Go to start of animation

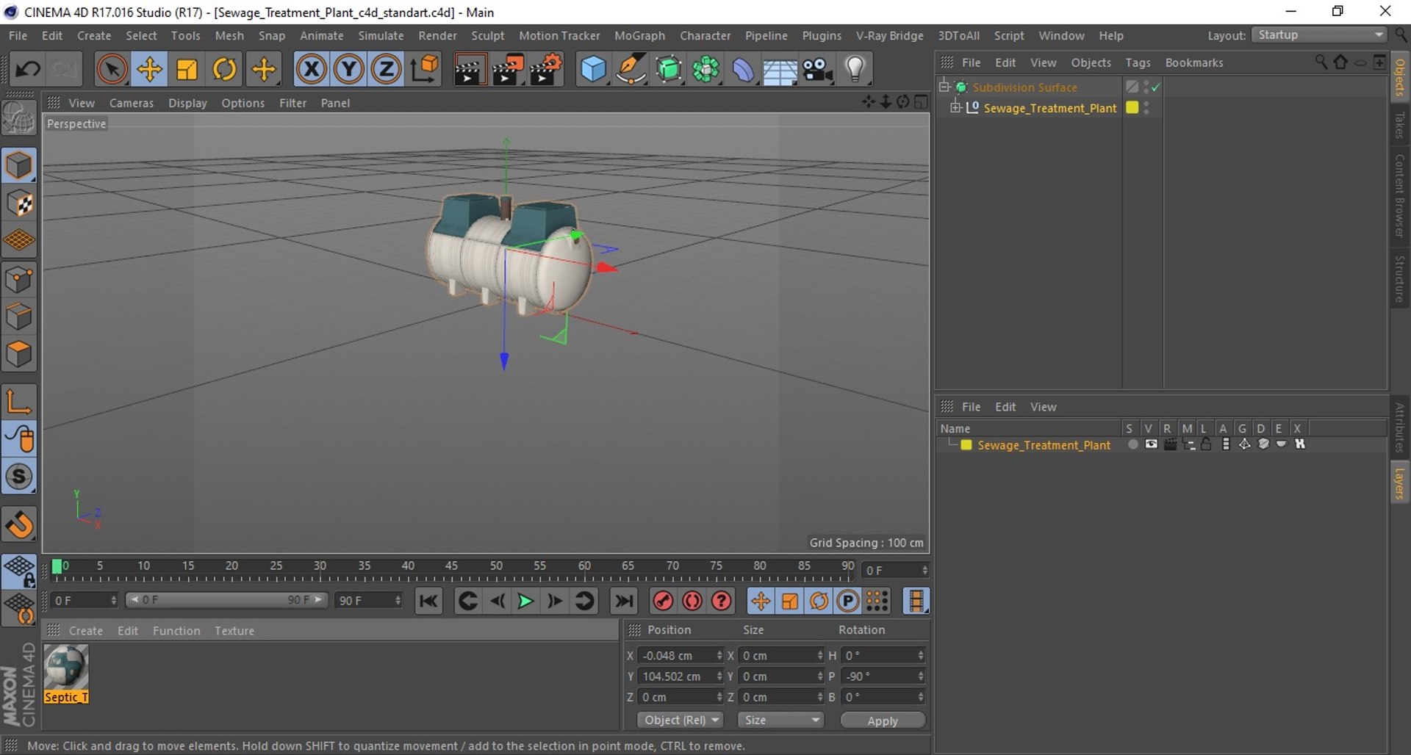[x=428, y=602]
